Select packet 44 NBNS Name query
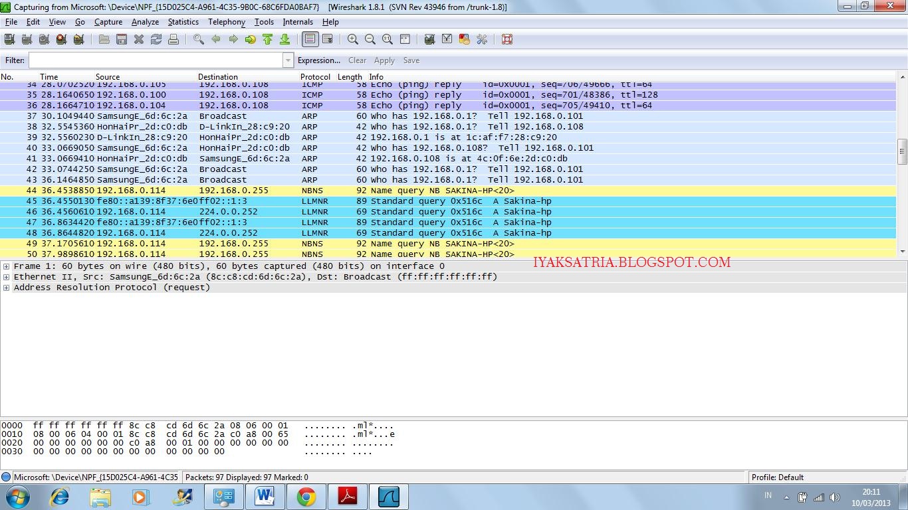 (448, 191)
